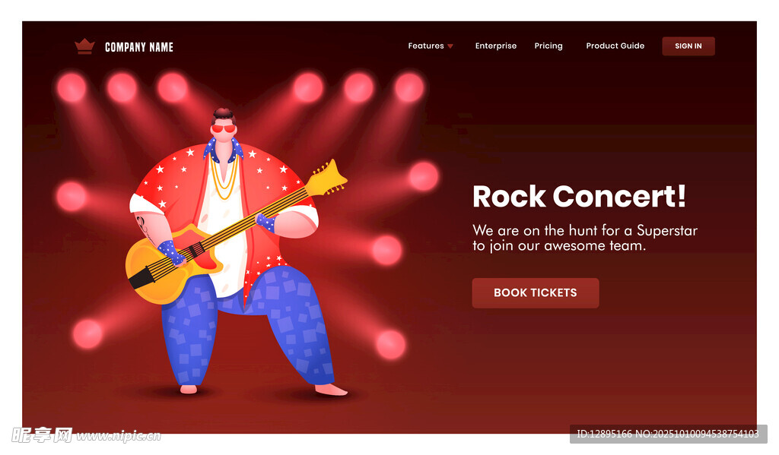The image size is (779, 455).
Task: Select Pricing in the navigation bar
Action: [x=548, y=46]
